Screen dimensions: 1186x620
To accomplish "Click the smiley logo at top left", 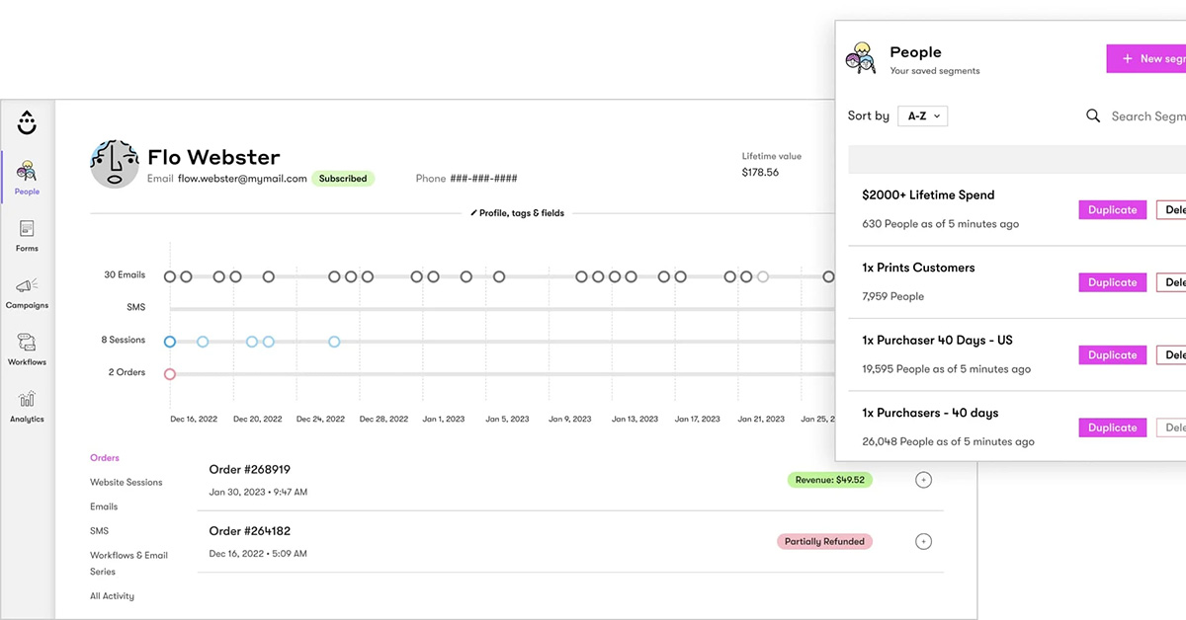I will pos(27,122).
